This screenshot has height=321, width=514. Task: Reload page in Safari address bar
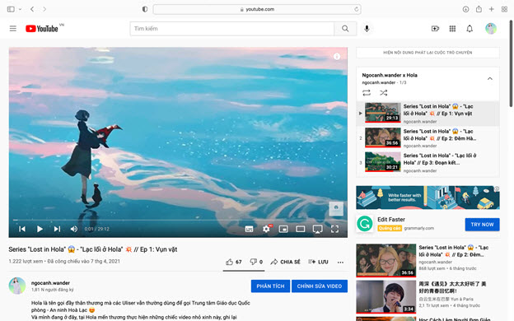tap(357, 9)
